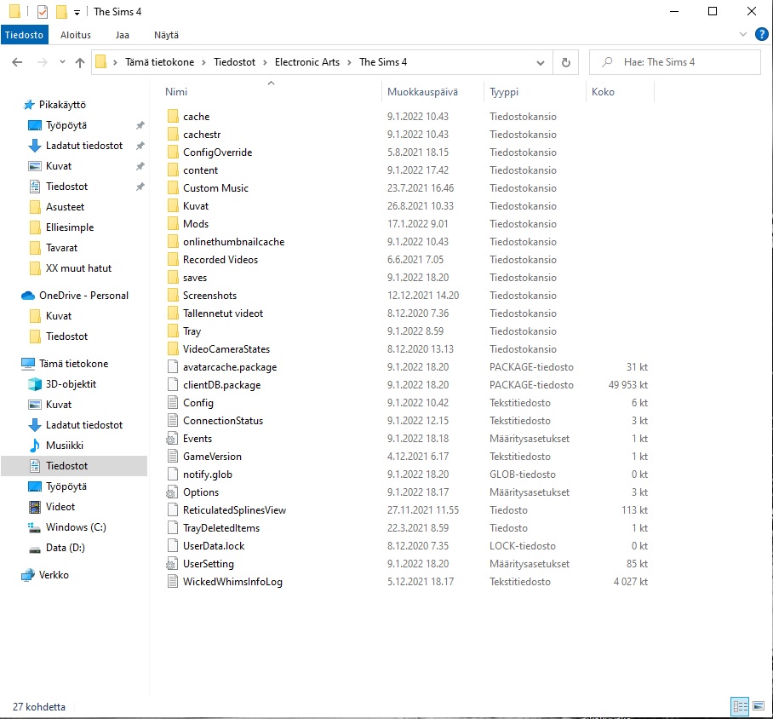Select the WickedWhimsInfoLog text file icon
The height and width of the screenshot is (719, 773).
click(x=173, y=582)
